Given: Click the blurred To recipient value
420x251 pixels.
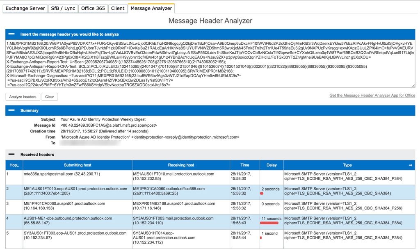Looking at the screenshot, I should coord(90,143).
